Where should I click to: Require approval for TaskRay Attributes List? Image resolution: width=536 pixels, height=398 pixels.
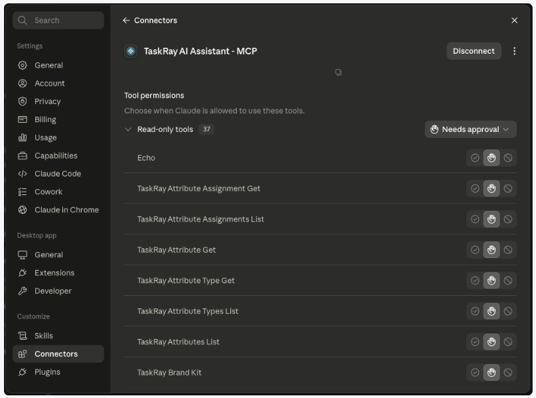coord(491,342)
